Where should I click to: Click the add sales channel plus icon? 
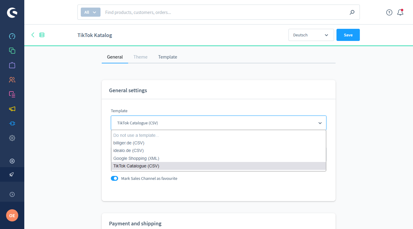(12, 161)
